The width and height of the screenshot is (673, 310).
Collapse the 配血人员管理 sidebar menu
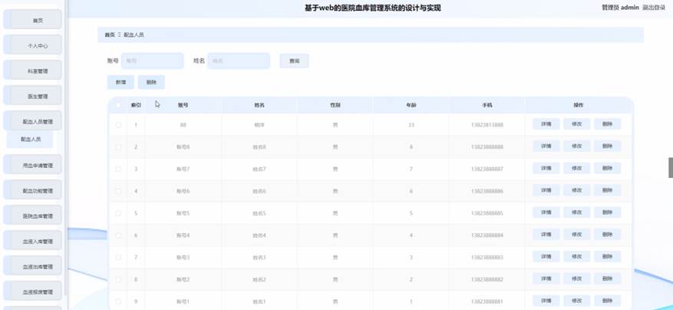pos(33,120)
